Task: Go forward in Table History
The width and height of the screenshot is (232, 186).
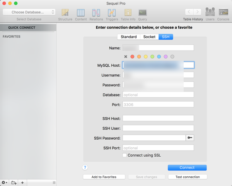Action: tap(197, 12)
